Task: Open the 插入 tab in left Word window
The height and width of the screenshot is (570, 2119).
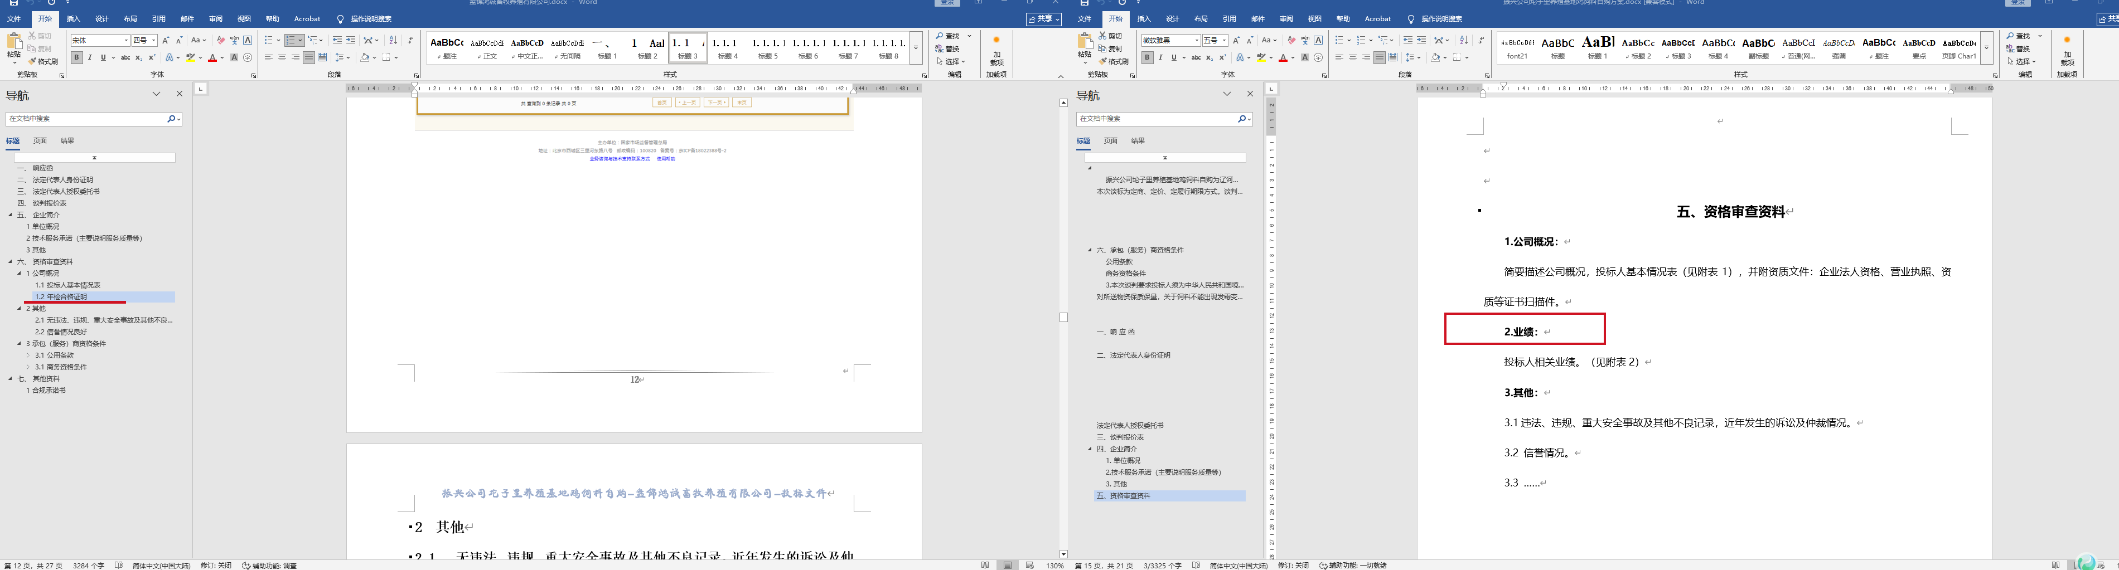Action: [73, 19]
